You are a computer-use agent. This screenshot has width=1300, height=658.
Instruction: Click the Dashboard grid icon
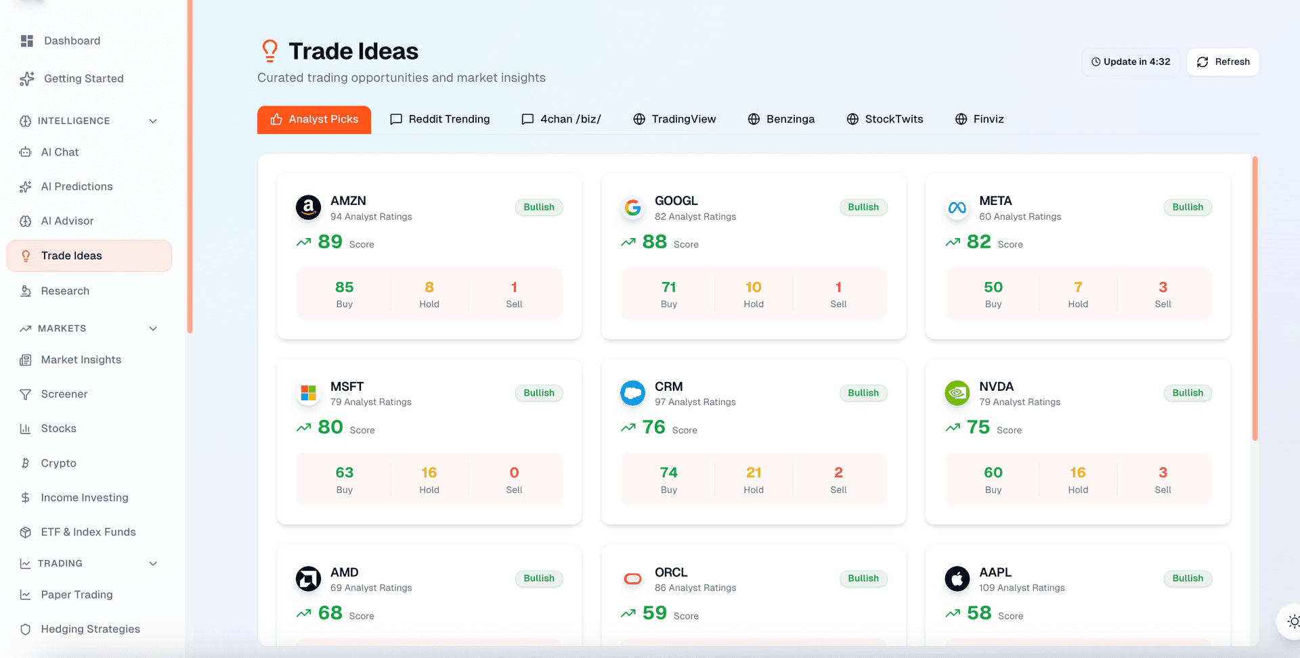(x=27, y=41)
